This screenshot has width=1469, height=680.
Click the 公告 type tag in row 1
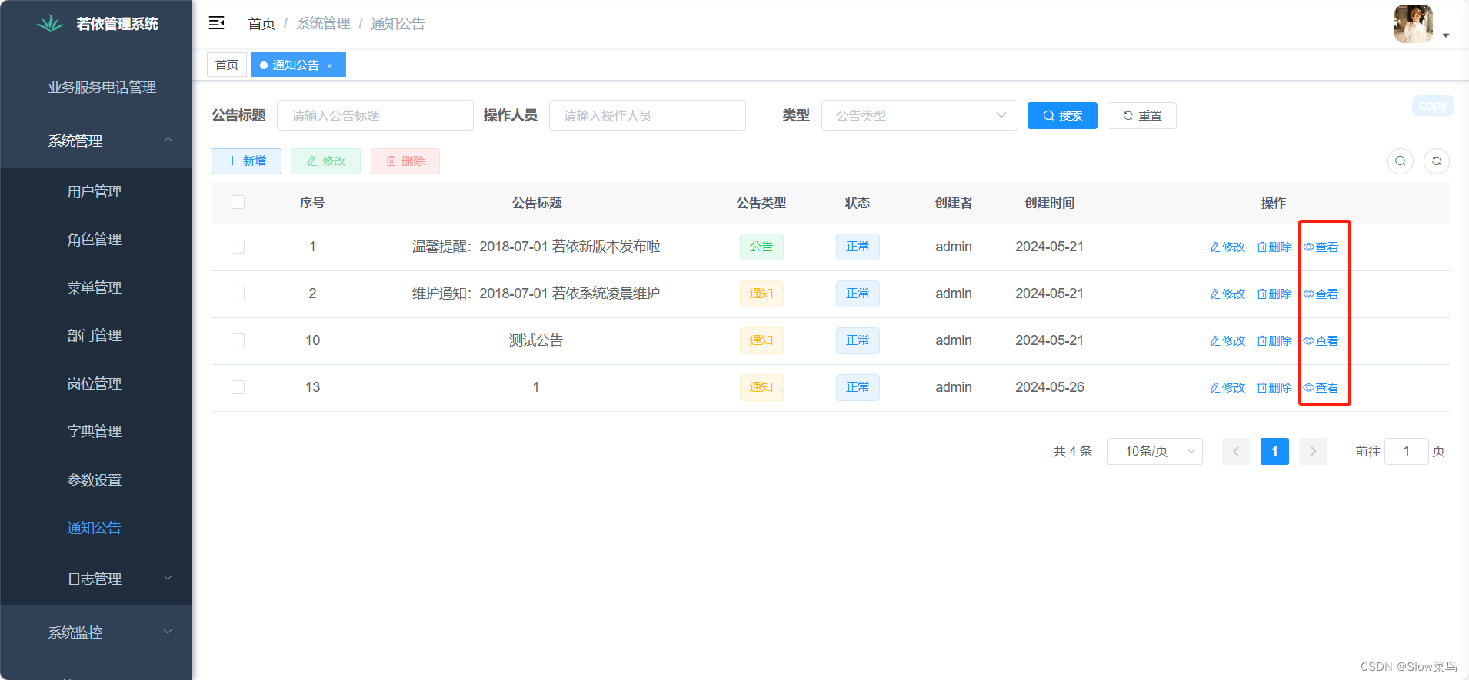[x=761, y=247]
